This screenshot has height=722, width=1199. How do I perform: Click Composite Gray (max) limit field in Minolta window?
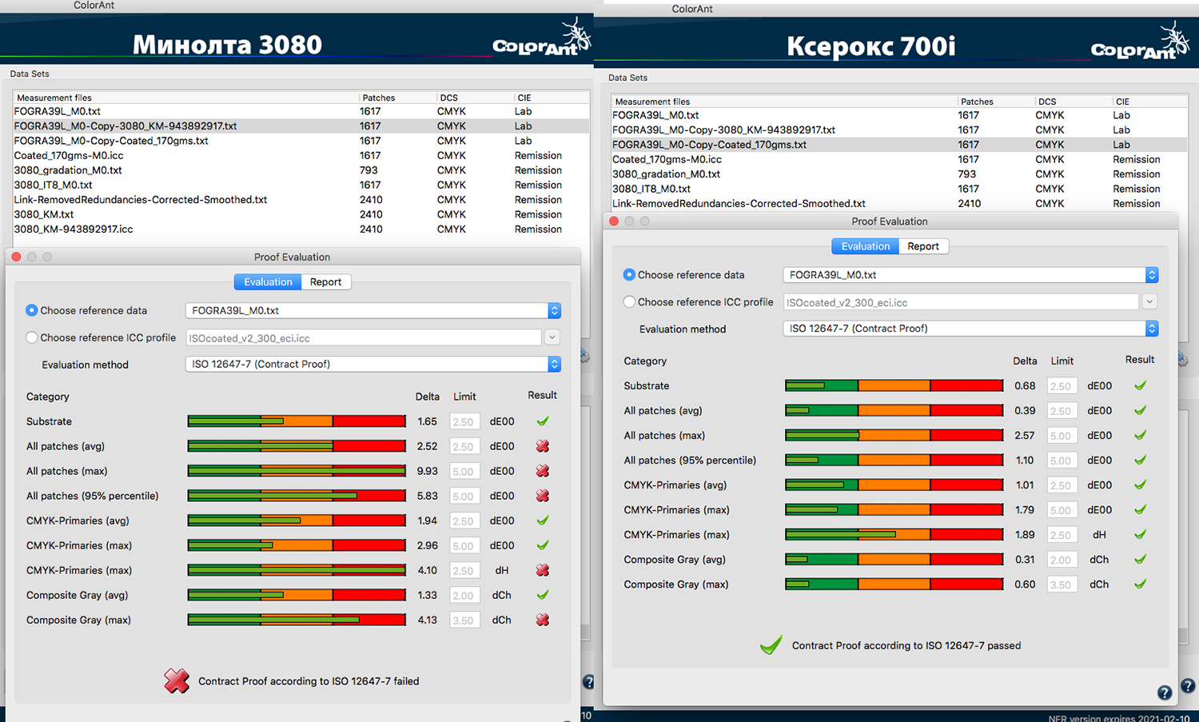click(464, 620)
